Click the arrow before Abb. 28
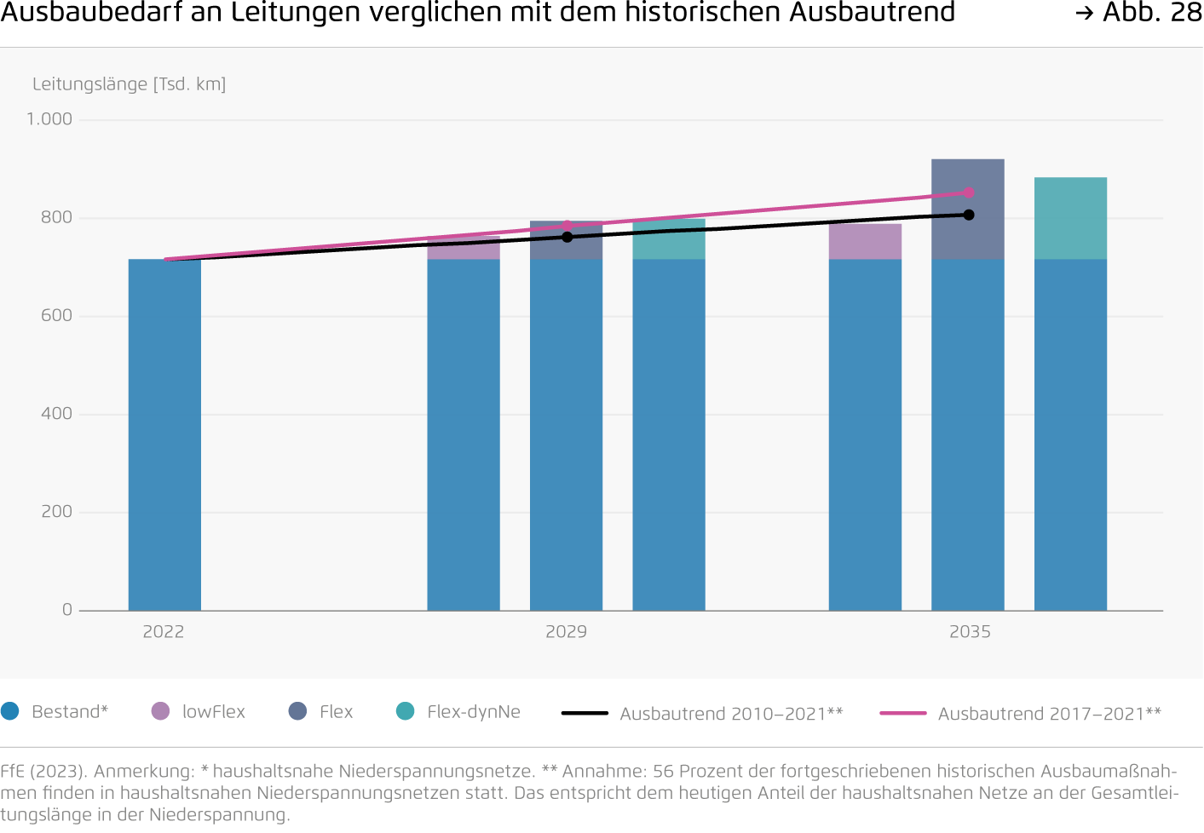 pyautogui.click(x=1084, y=14)
